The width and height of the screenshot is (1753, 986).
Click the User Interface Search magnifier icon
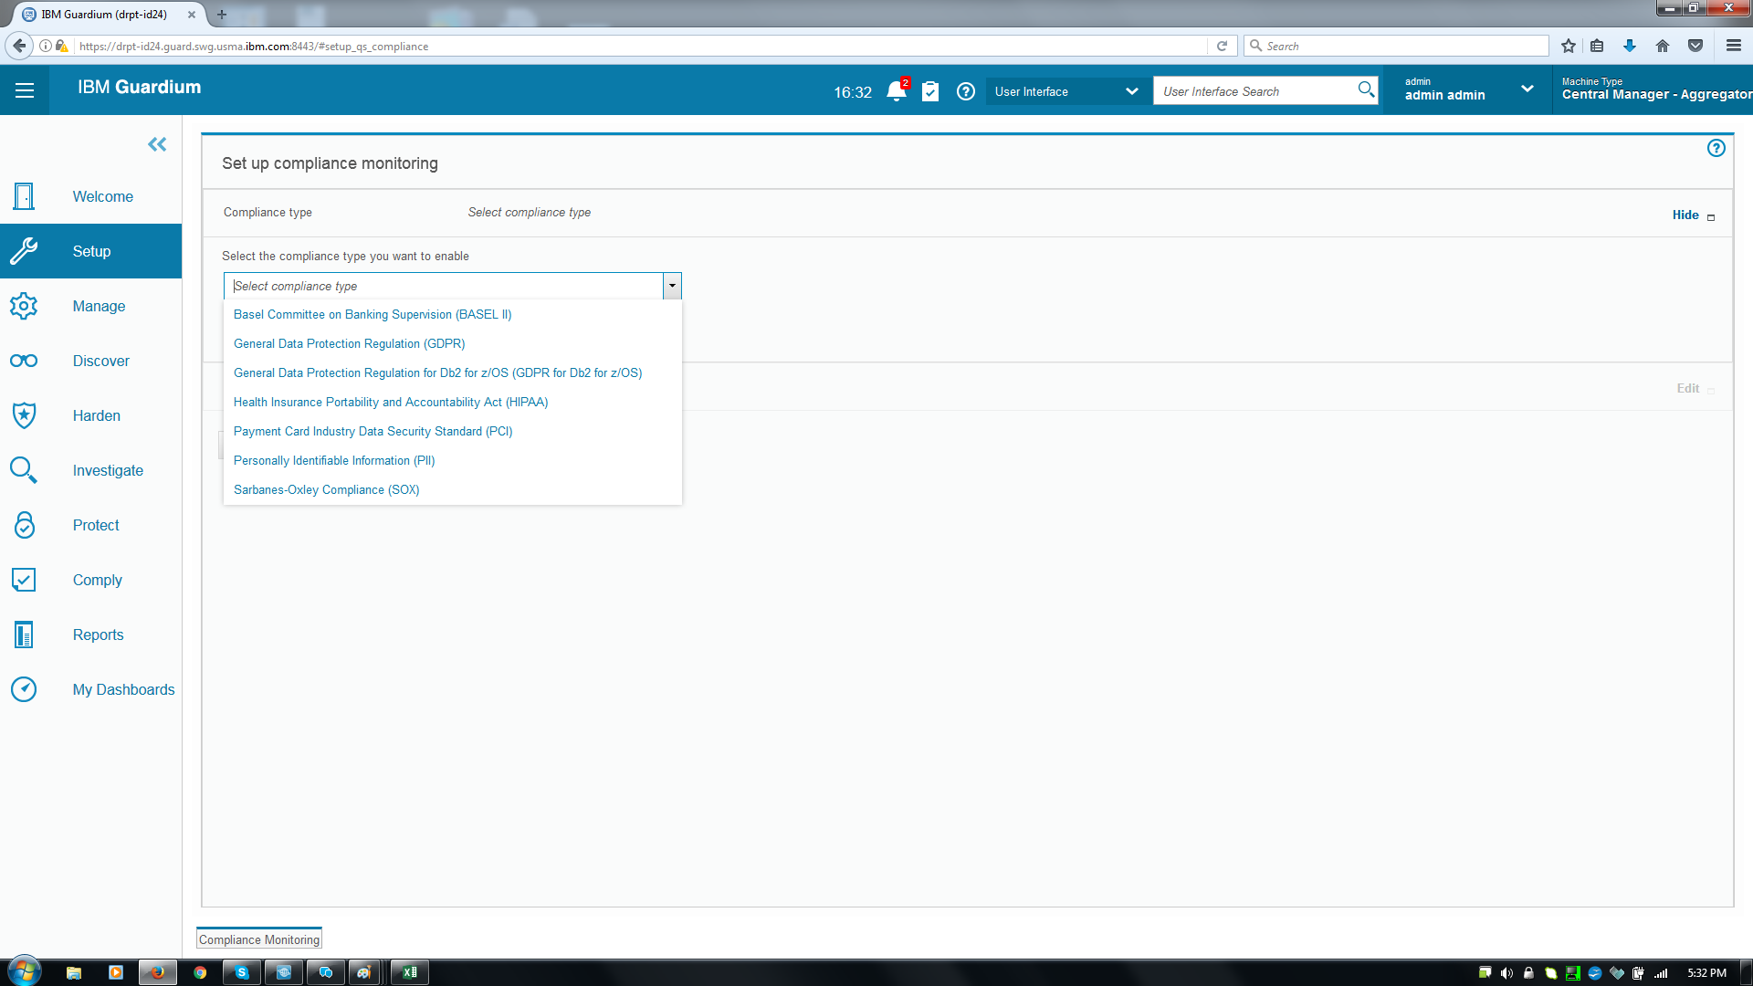[x=1366, y=89]
